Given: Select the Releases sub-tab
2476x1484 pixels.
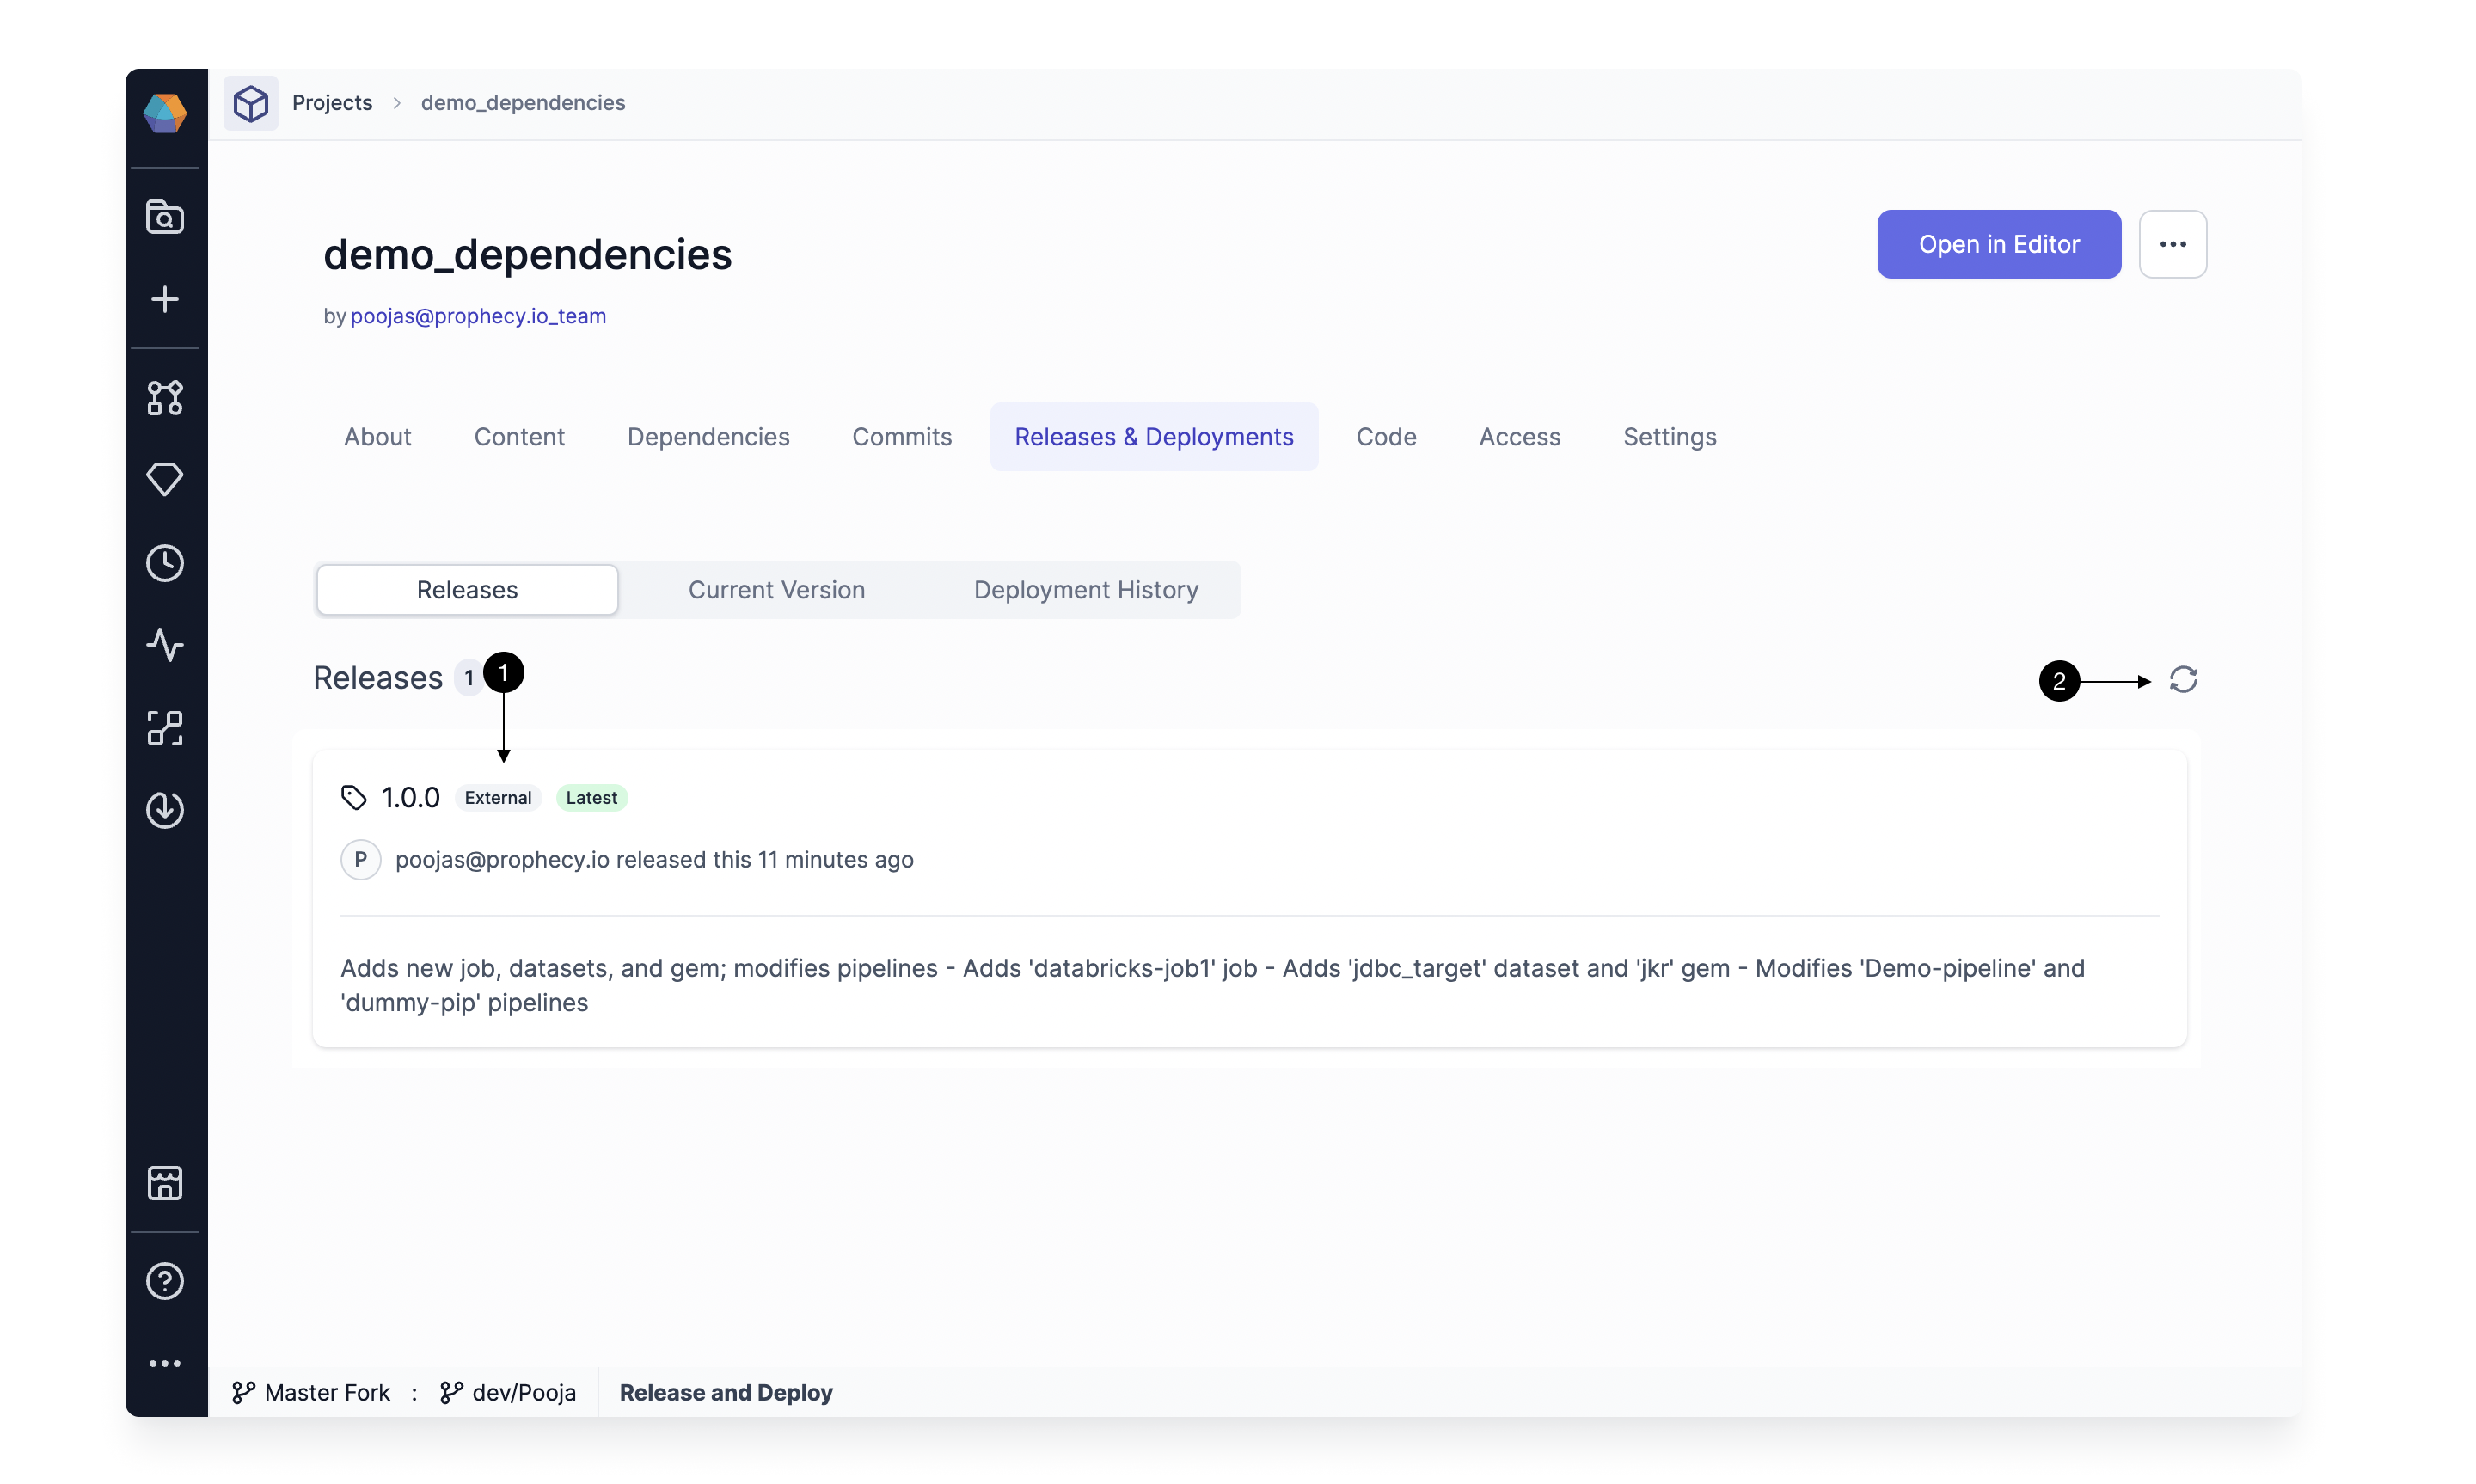Looking at the screenshot, I should (x=468, y=590).
